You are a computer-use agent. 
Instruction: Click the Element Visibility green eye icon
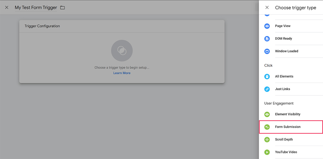click(x=267, y=114)
